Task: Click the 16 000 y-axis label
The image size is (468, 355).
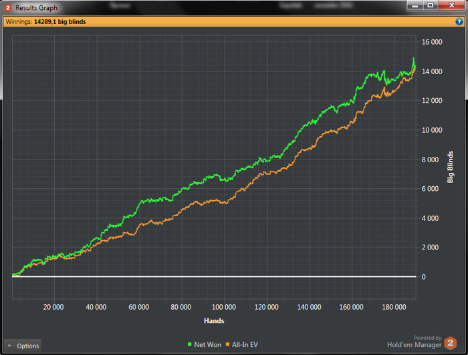Action: point(432,42)
